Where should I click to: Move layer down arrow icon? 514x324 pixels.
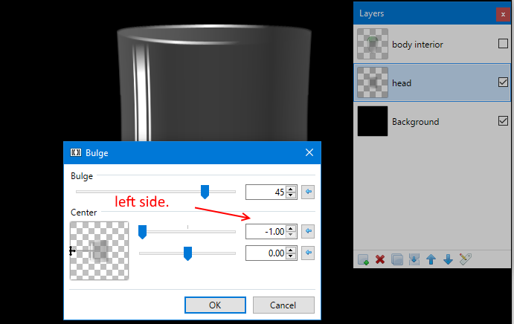point(448,259)
